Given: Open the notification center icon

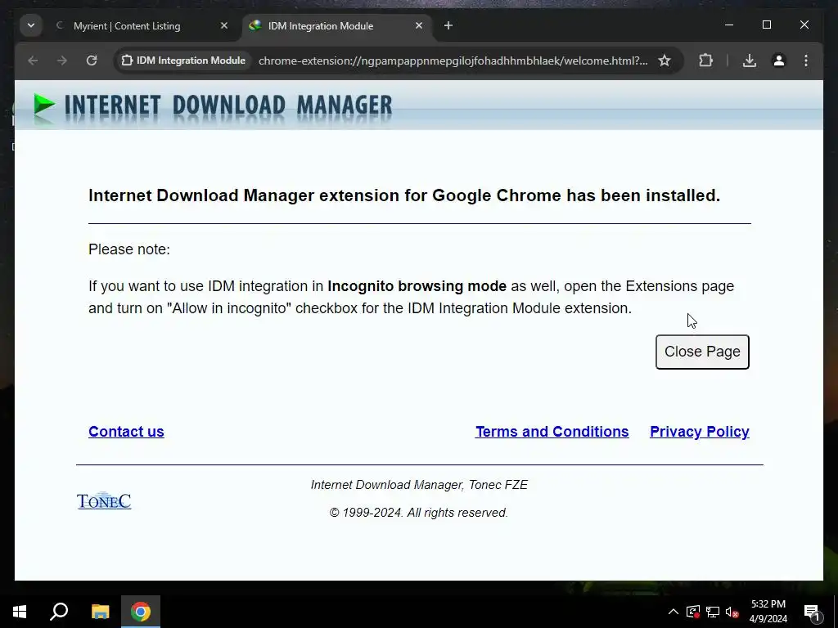Looking at the screenshot, I should click(x=812, y=612).
